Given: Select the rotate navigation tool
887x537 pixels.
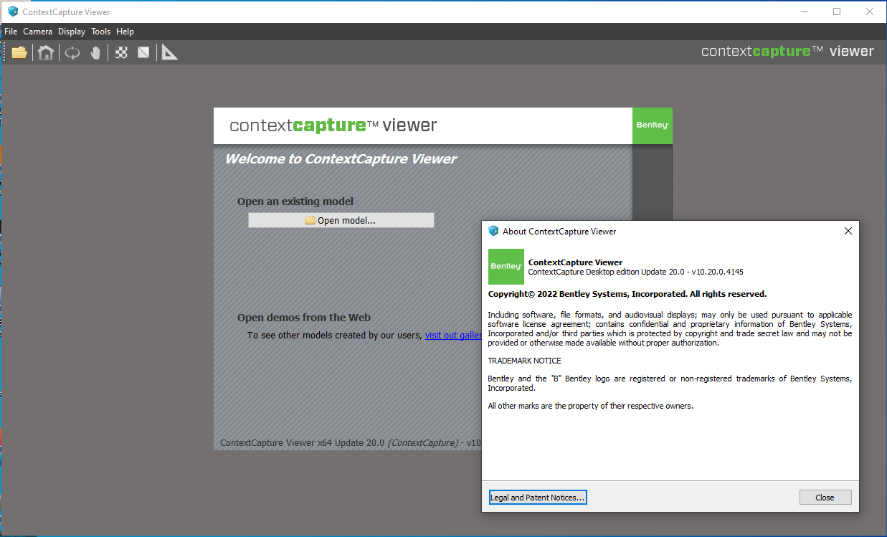Looking at the screenshot, I should coord(72,52).
